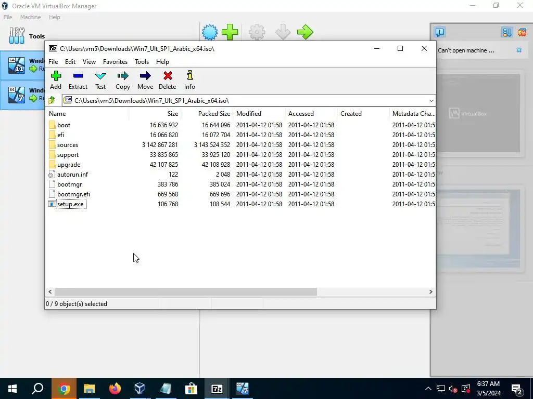The image size is (533, 399).
Task: Open the Favorites menu
Action: point(115,62)
